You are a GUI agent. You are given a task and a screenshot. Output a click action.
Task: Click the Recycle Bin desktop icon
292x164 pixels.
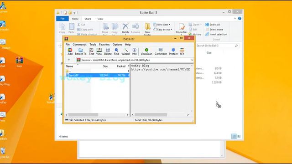coord(3,153)
